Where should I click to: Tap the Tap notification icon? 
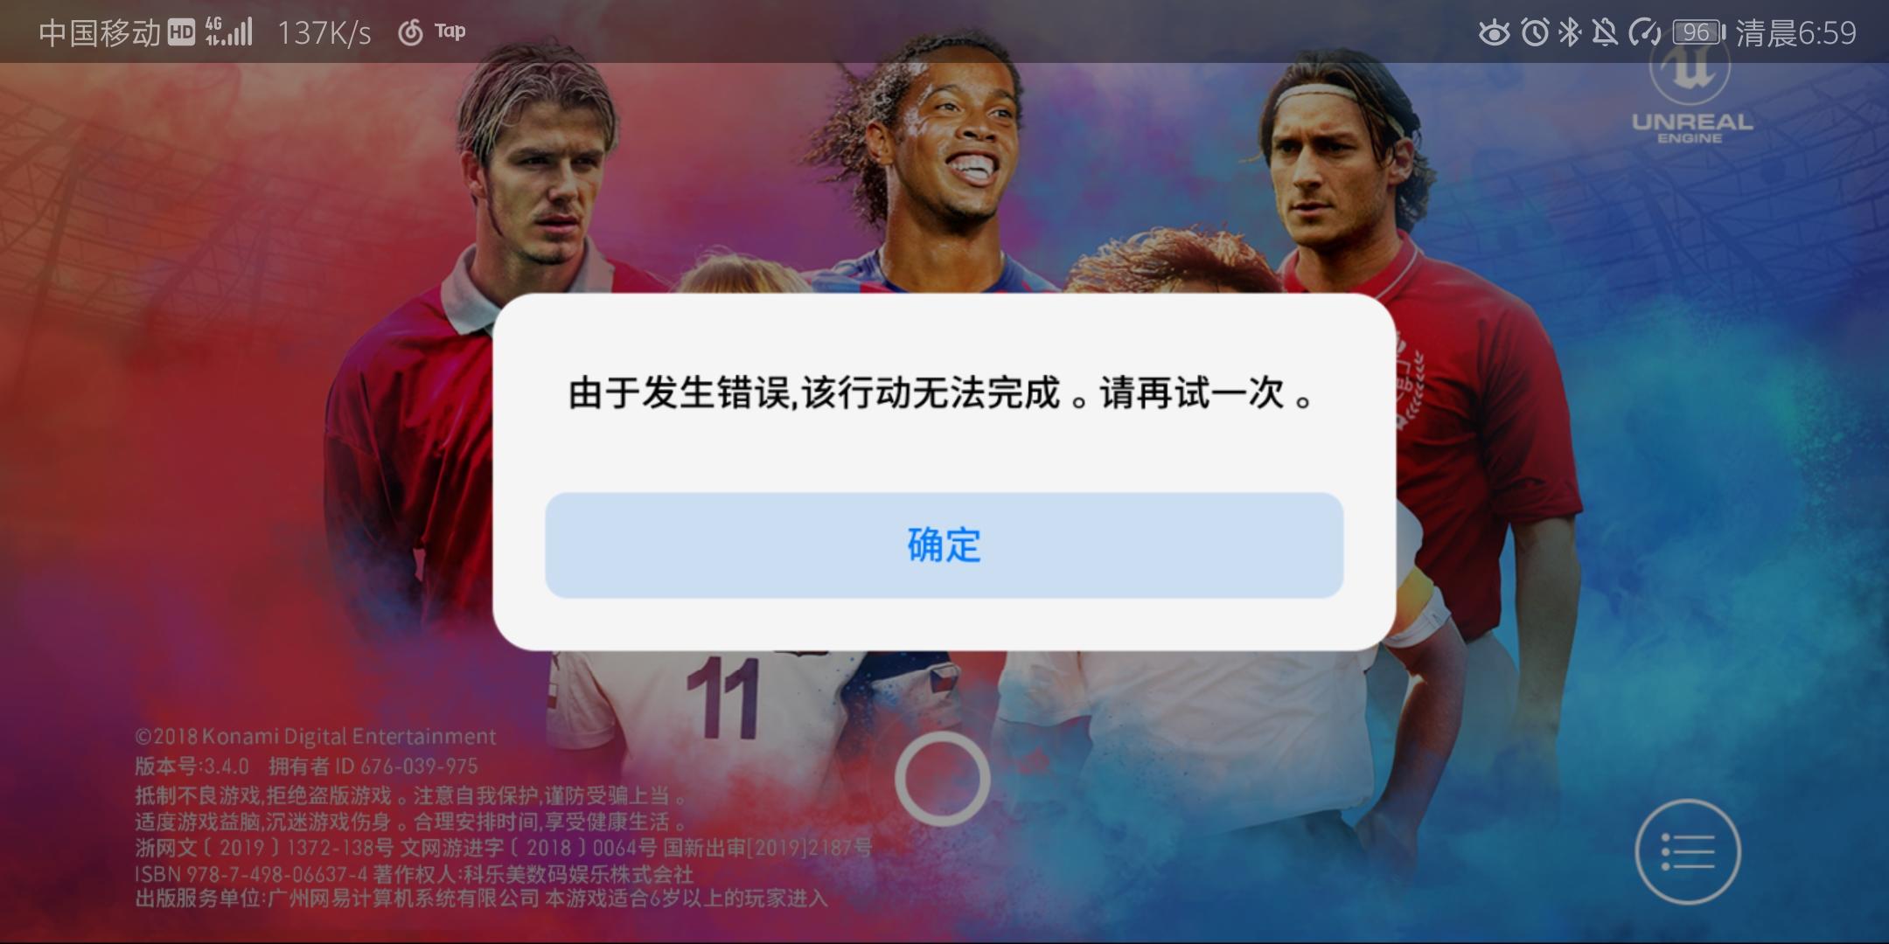(450, 32)
